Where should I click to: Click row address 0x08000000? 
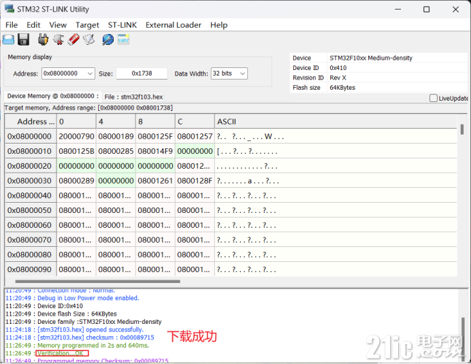point(31,136)
